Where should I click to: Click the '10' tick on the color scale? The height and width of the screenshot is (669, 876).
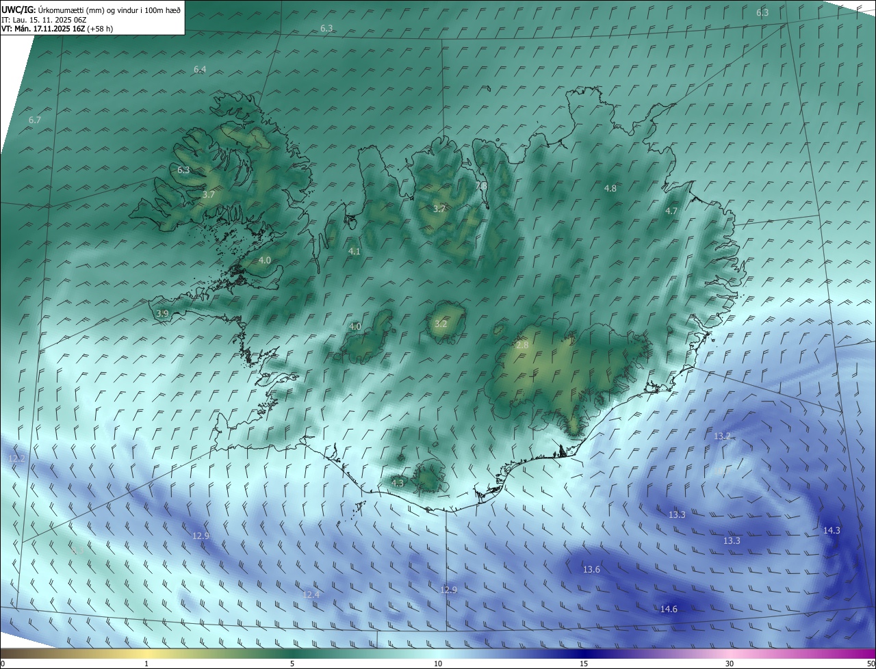tap(438, 664)
